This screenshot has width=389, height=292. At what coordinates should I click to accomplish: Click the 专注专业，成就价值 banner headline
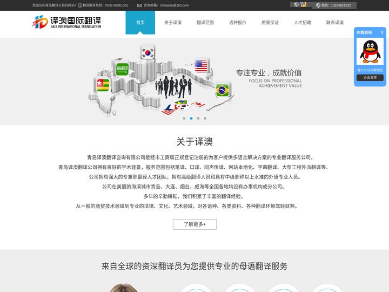pyautogui.click(x=269, y=73)
